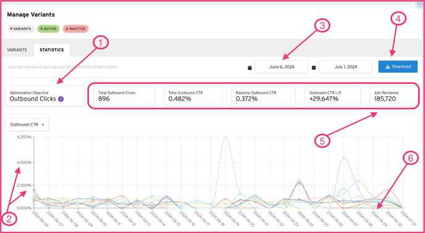
Task: Click the Total Outbound Clicks 896 card
Action: pyautogui.click(x=124, y=96)
